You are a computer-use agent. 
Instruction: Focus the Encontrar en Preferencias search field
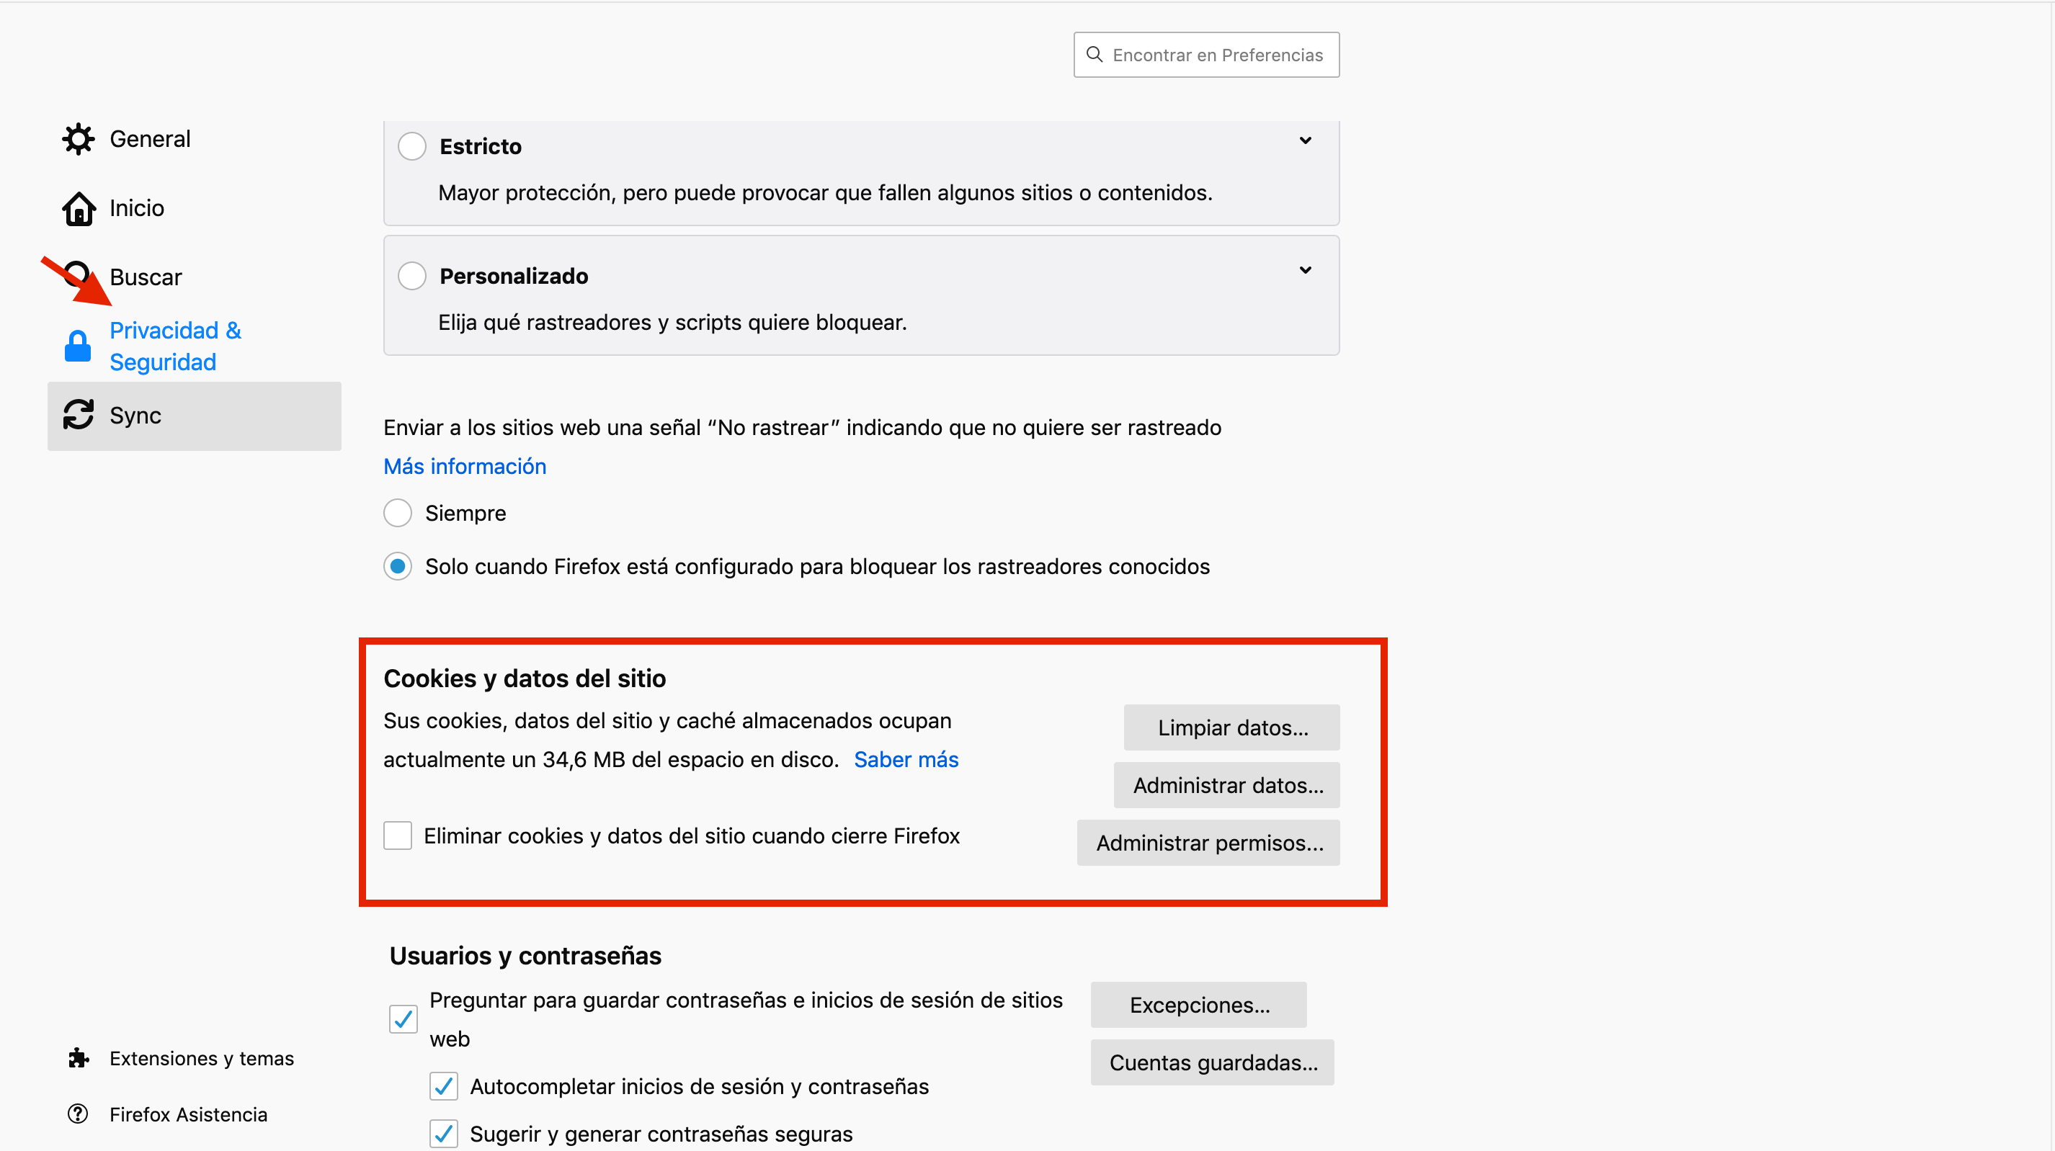[x=1218, y=54]
